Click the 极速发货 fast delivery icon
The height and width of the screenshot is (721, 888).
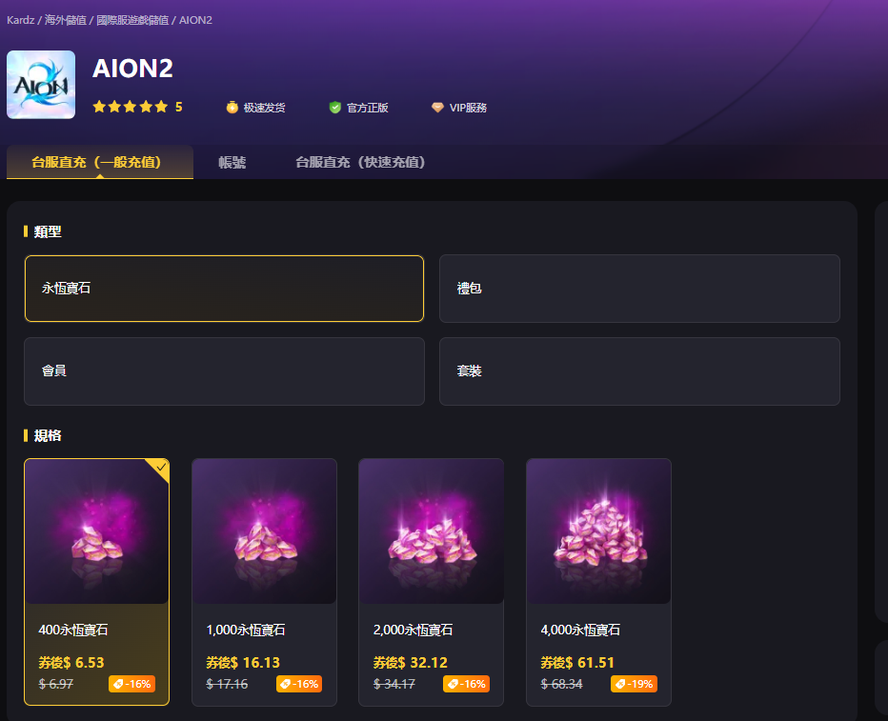(232, 107)
